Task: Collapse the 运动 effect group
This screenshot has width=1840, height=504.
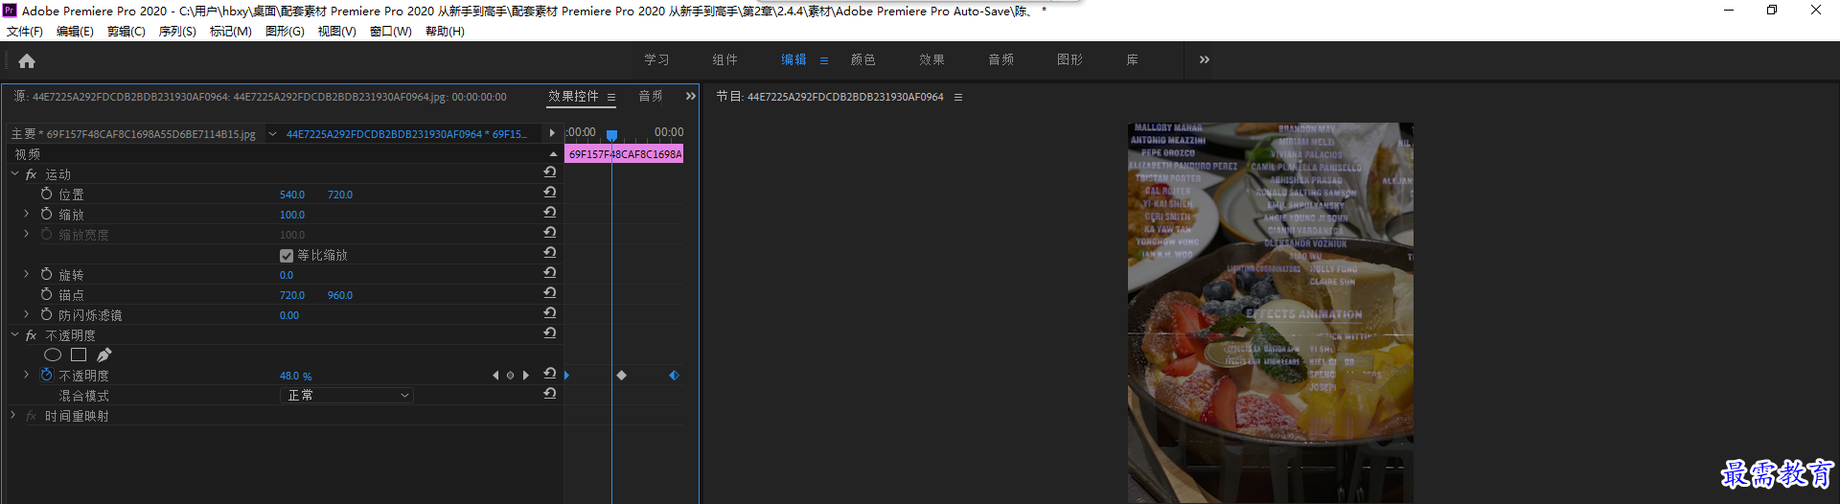Action: pos(14,173)
